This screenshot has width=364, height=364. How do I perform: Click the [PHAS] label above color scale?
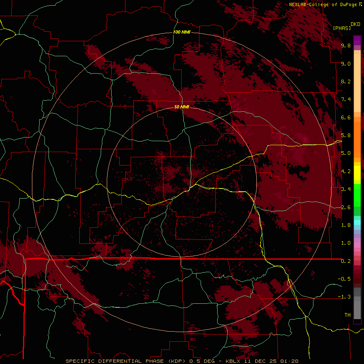point(342,28)
